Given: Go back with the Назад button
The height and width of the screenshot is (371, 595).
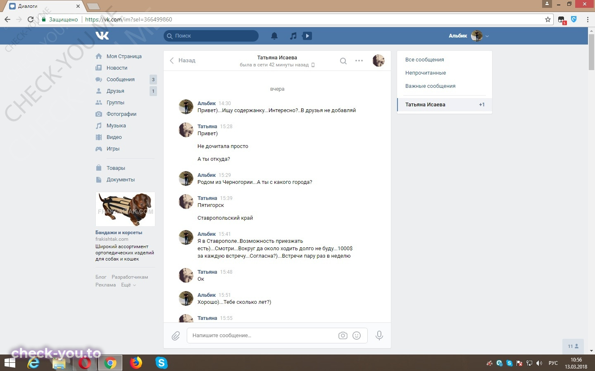Looking at the screenshot, I should [x=183, y=61].
